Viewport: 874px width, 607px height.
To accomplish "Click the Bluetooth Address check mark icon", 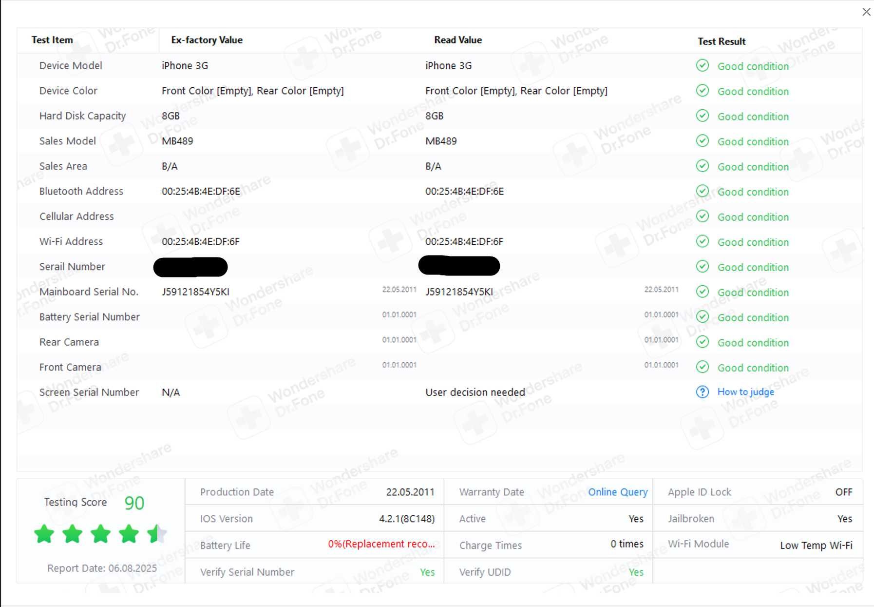I will [x=703, y=191].
